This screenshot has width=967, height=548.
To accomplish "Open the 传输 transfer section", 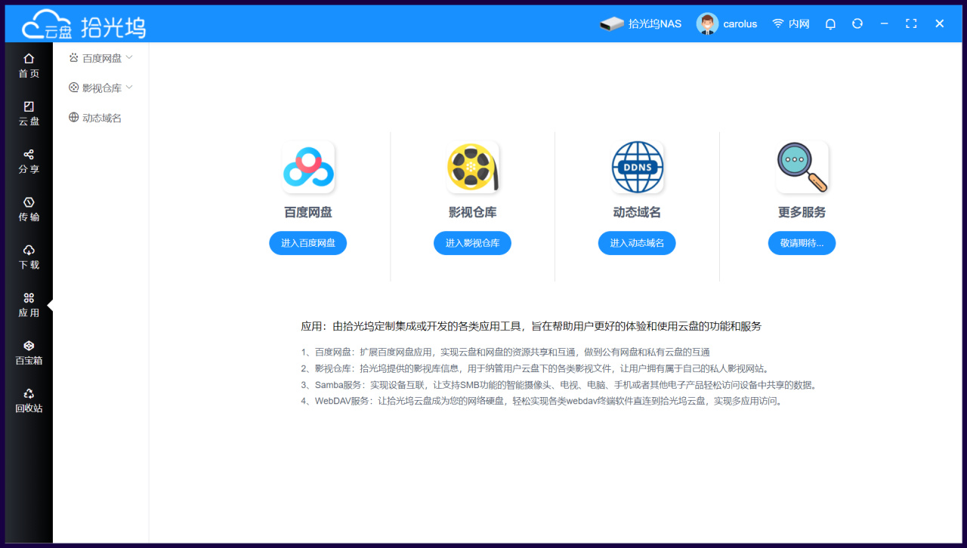I will click(x=29, y=209).
